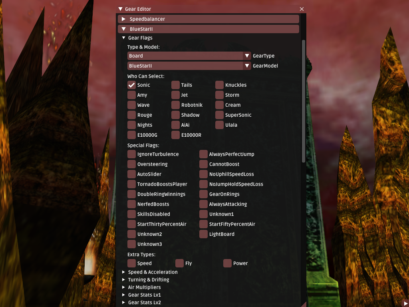The height and width of the screenshot is (307, 409).
Task: Enable StartFiftyPercentAir flag
Action: [x=203, y=224]
